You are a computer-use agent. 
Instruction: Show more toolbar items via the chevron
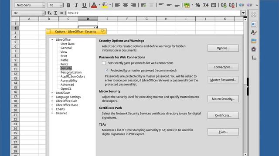pos(257,5)
